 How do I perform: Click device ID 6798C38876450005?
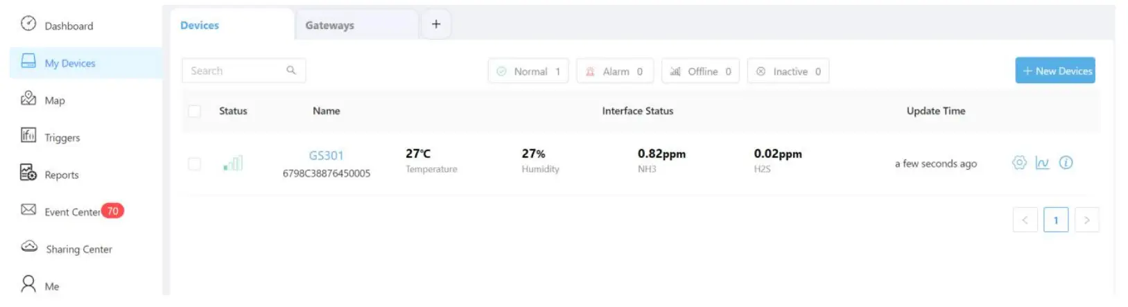click(x=327, y=173)
